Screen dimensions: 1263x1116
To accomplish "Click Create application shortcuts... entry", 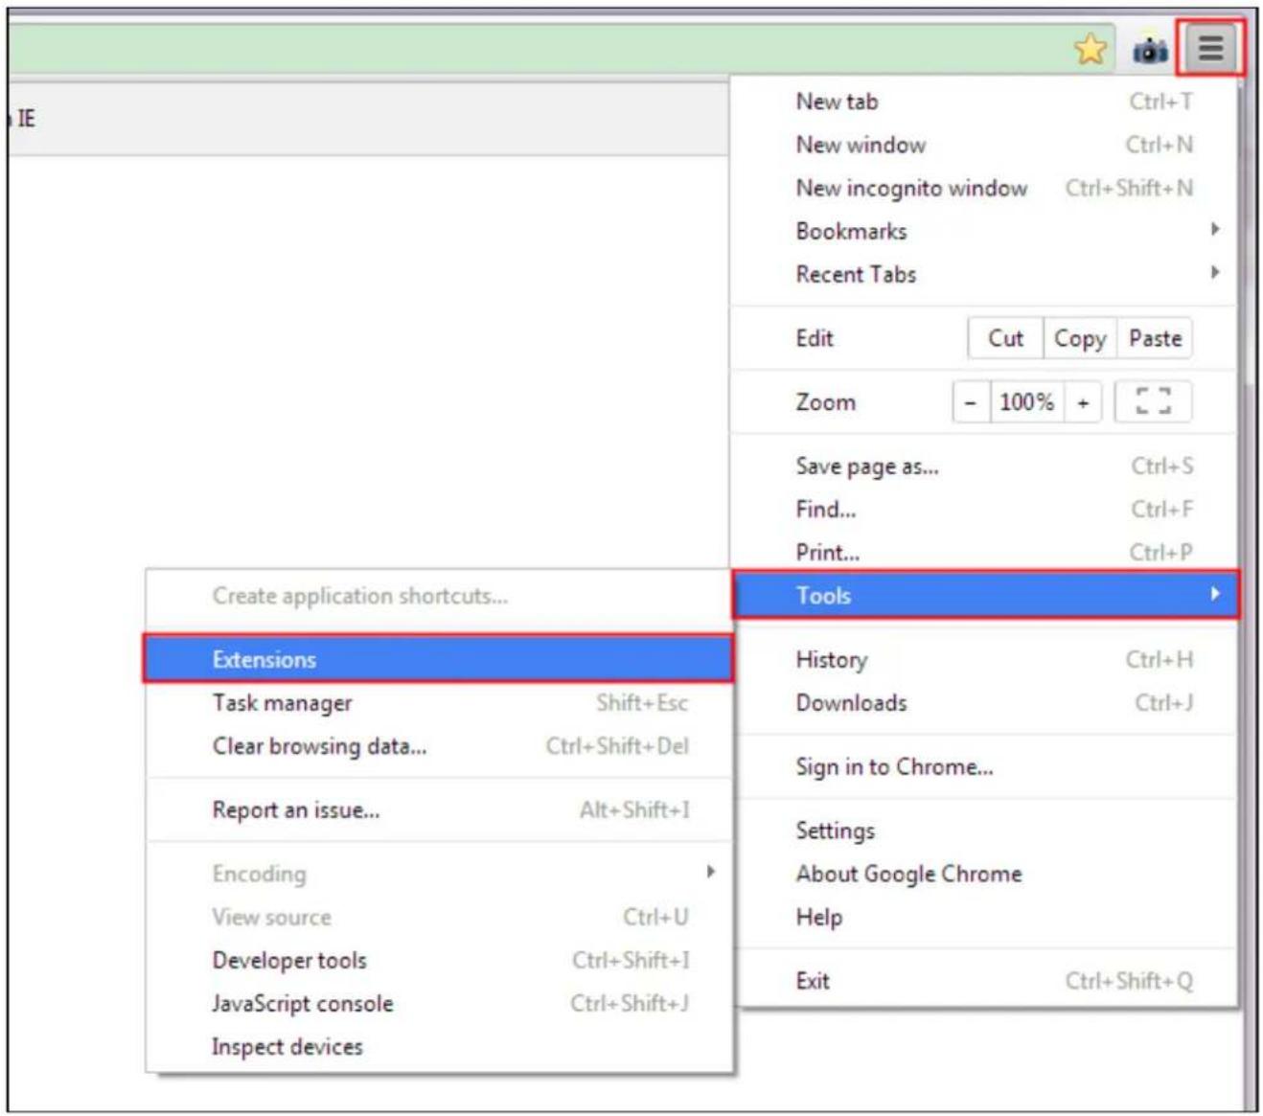I will point(440,596).
